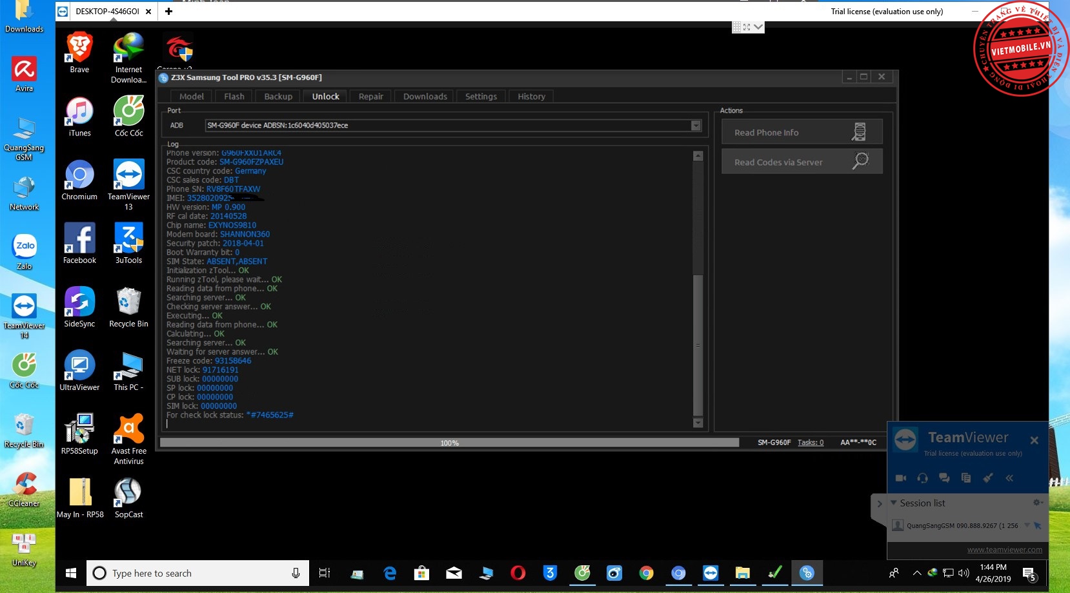The width and height of the screenshot is (1070, 593).
Task: Expand TeamViewer side panel arrow
Action: 879,504
